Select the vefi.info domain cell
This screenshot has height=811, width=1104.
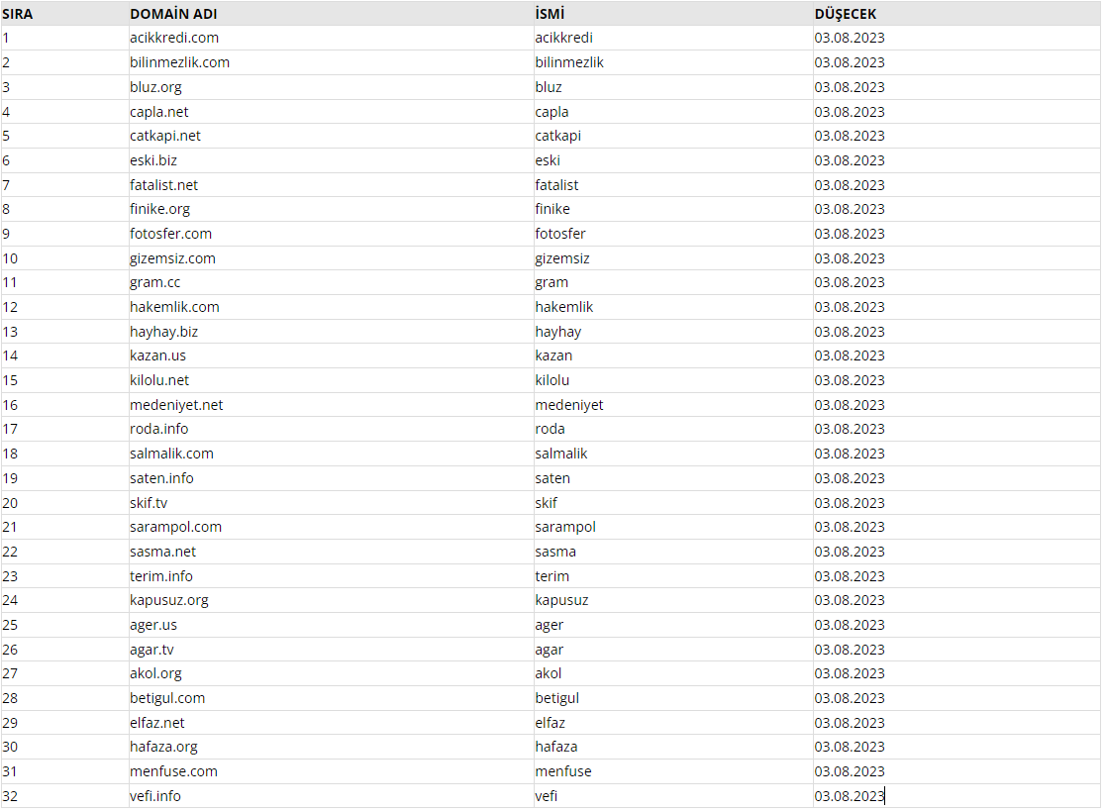(x=331, y=796)
